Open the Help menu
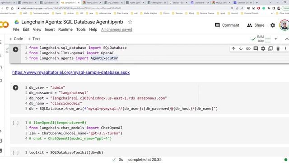The image size is (289, 163). pos(93,29)
